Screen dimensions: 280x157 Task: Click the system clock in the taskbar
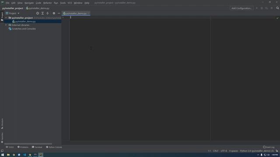(x=275, y=155)
